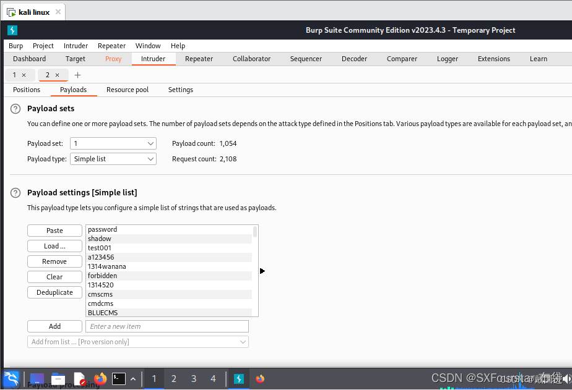Open the file manager from the taskbar
Screen dimensions: 572x390
(58, 379)
